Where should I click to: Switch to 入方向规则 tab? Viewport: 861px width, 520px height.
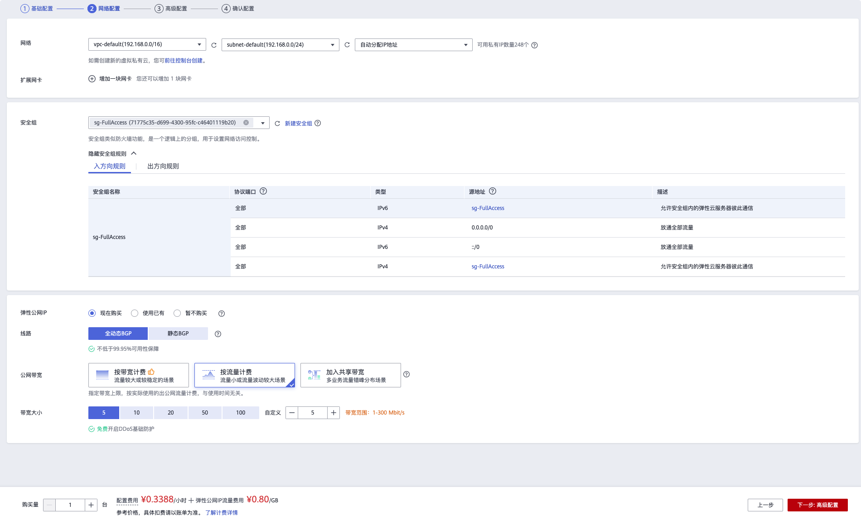pyautogui.click(x=110, y=167)
